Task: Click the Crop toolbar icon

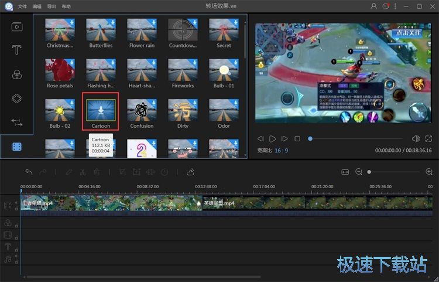Action: [122, 172]
